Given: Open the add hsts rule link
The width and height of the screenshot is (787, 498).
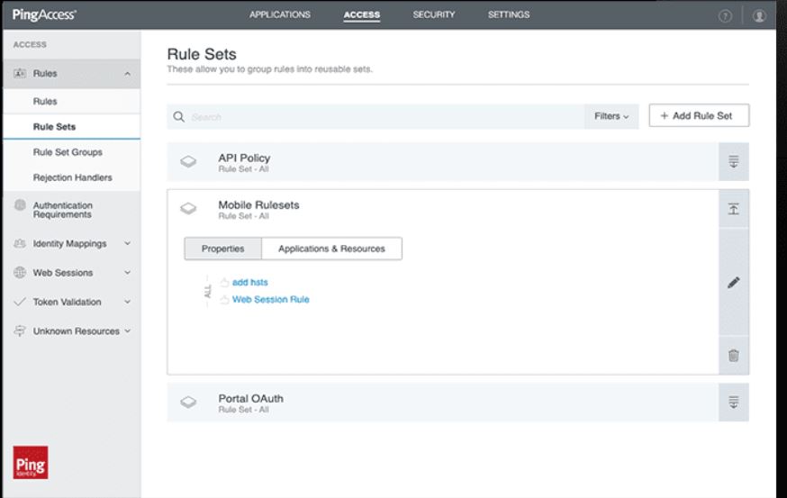Looking at the screenshot, I should click(x=249, y=283).
